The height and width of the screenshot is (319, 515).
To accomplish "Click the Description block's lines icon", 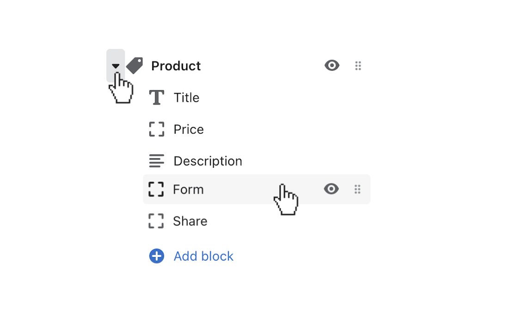I will click(157, 161).
